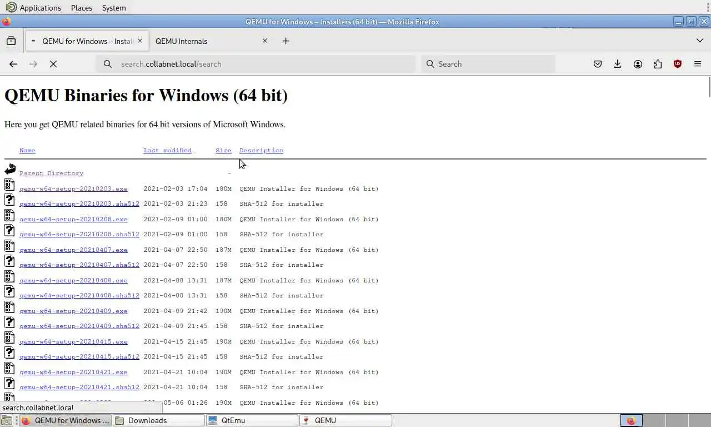
Task: Click the unknown-file icon beside qemu-w64-setup-20210409.sha512
Action: pos(9,322)
